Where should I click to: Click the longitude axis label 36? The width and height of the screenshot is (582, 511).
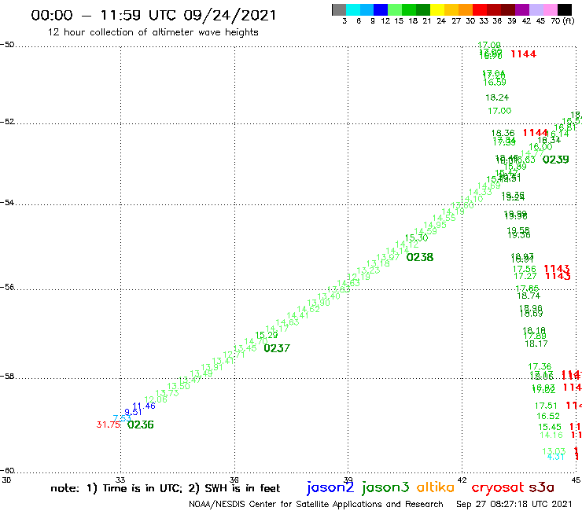pos(234,480)
